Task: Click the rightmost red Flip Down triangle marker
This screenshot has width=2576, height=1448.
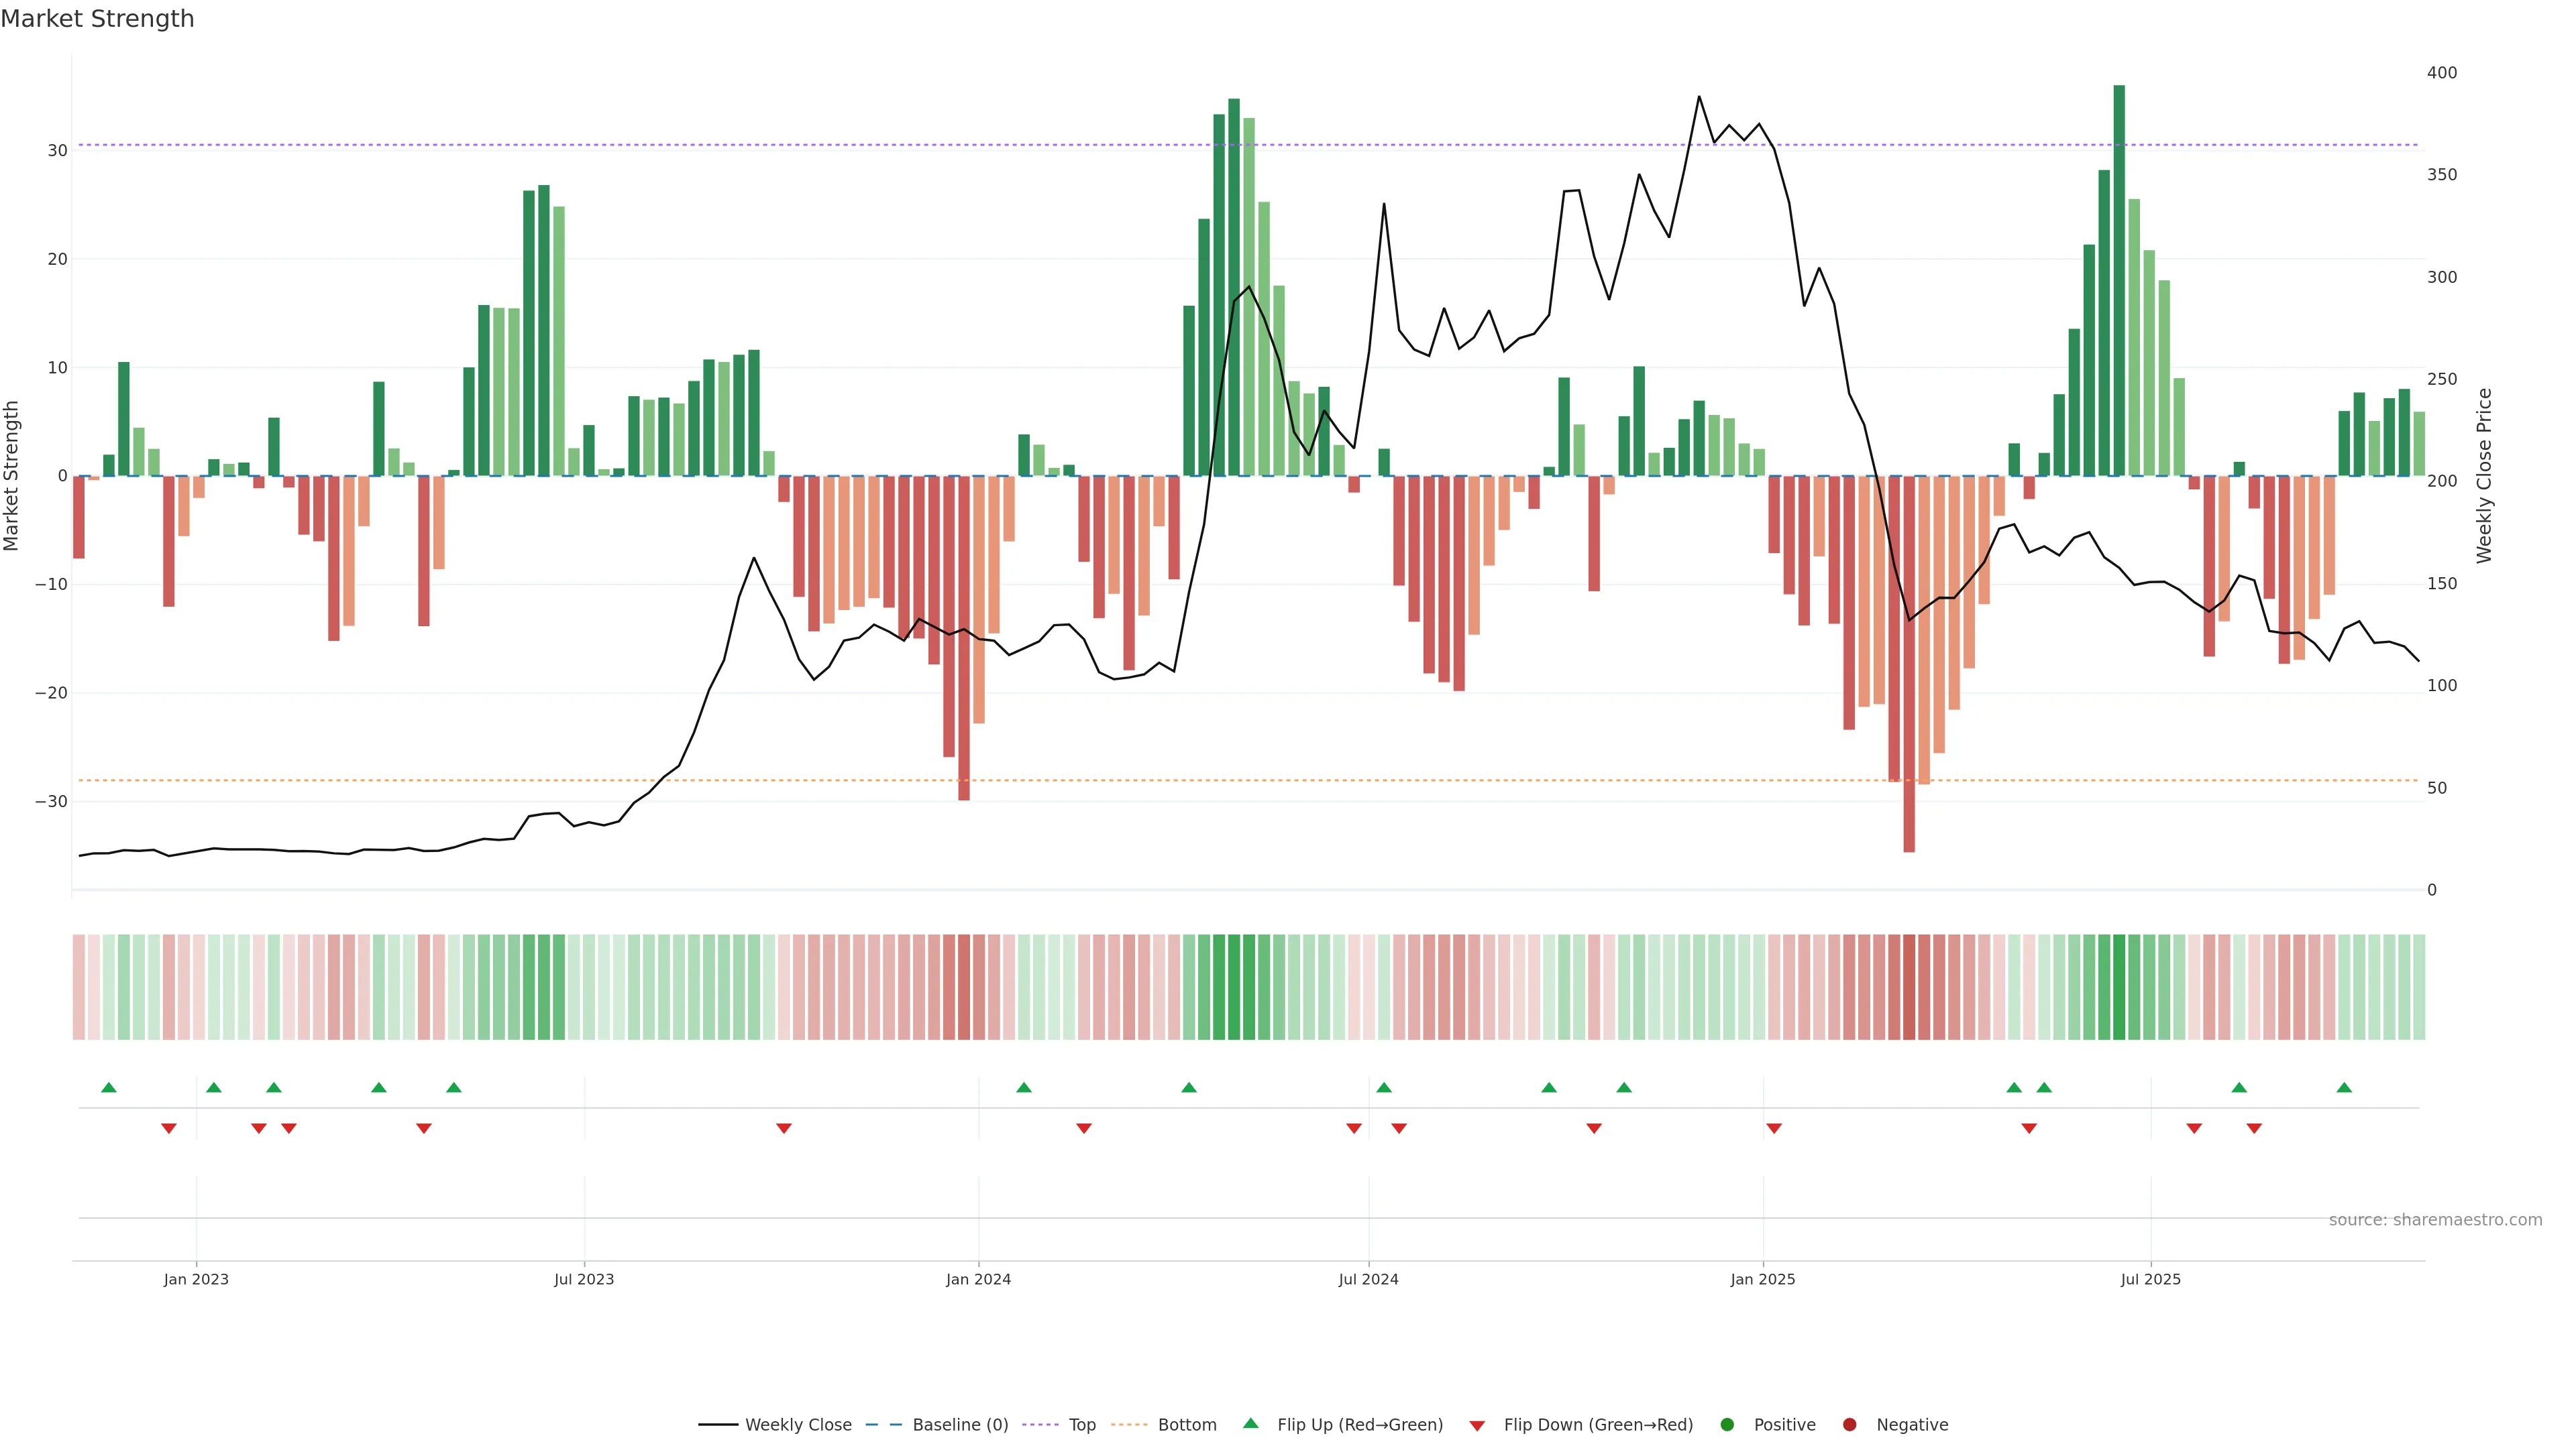Action: point(2254,1128)
